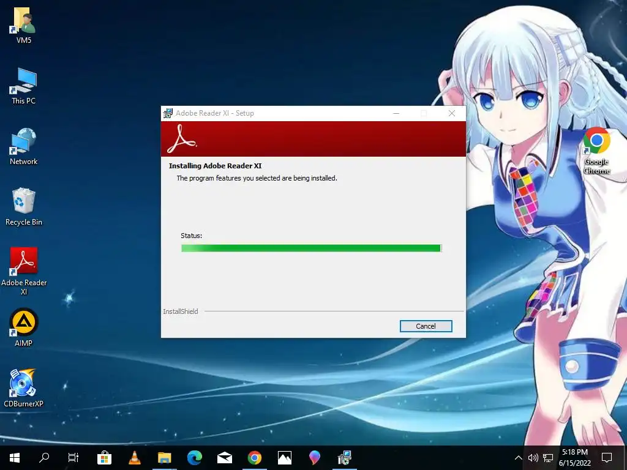Open network settings in the system tray
The width and height of the screenshot is (627, 470).
pyautogui.click(x=548, y=458)
